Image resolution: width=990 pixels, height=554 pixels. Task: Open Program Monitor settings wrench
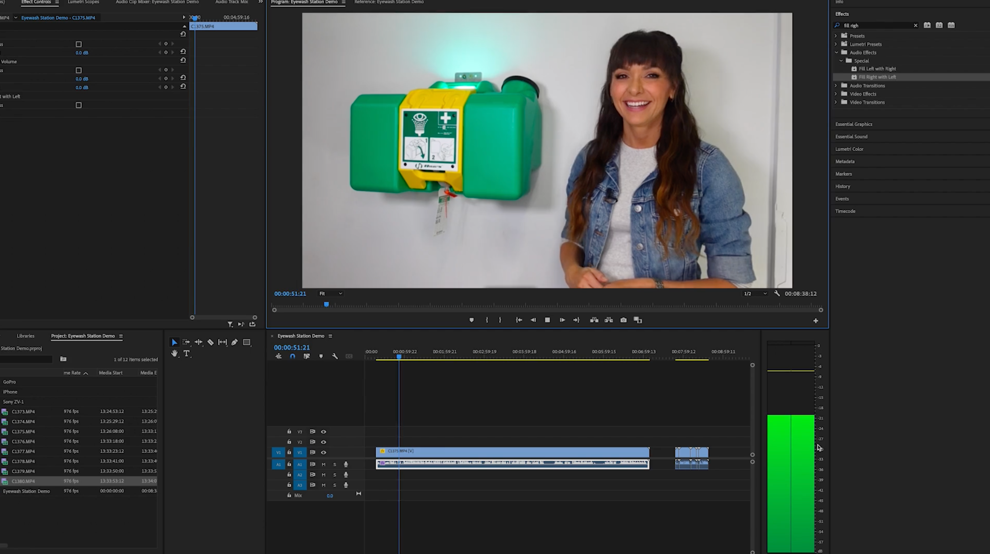coord(777,293)
